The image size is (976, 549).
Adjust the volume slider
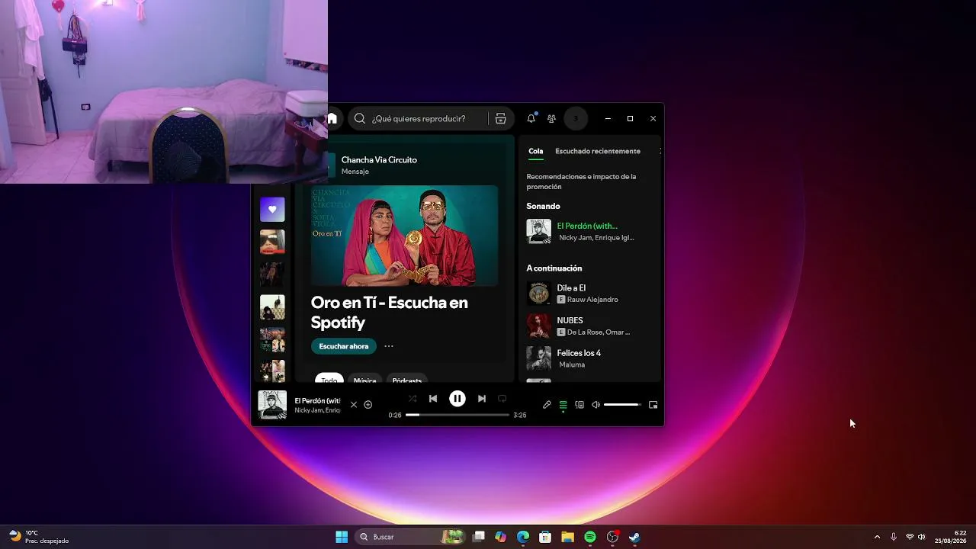tap(622, 405)
